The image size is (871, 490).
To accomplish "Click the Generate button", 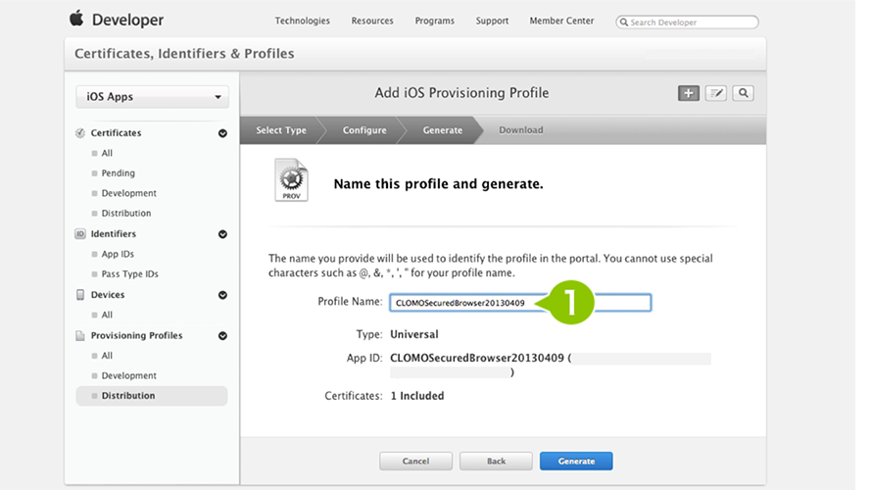I will click(x=576, y=462).
